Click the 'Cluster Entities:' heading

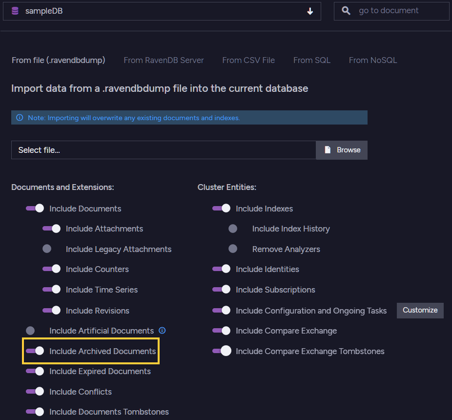click(x=227, y=187)
